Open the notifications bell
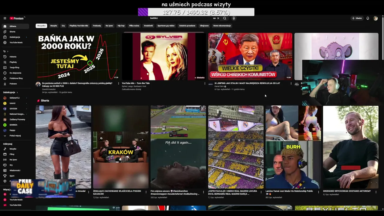 pos(368,18)
